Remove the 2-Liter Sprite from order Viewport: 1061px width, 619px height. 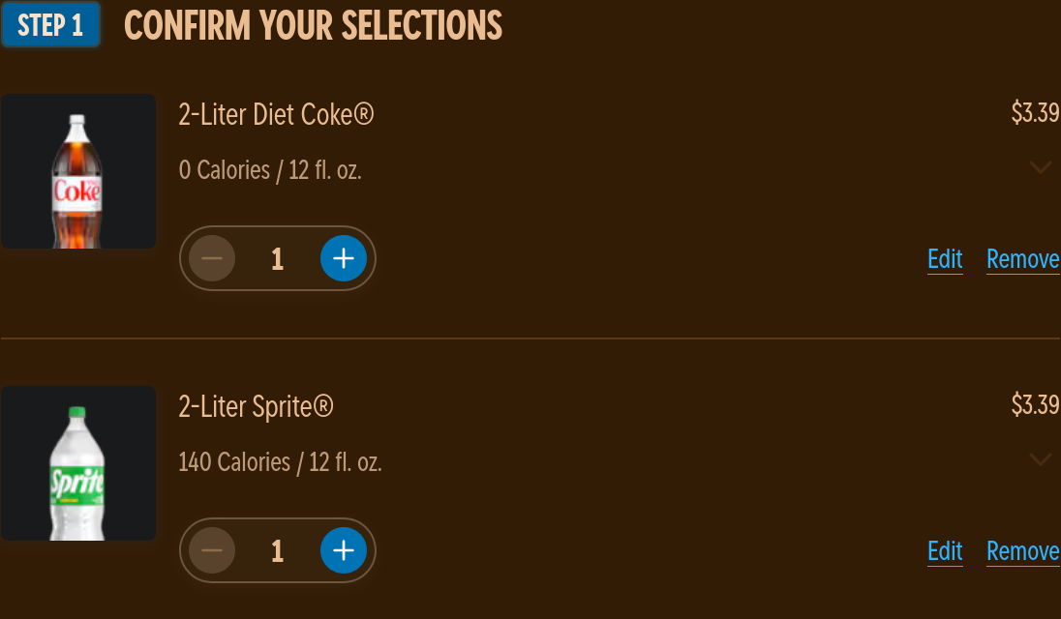(1022, 551)
